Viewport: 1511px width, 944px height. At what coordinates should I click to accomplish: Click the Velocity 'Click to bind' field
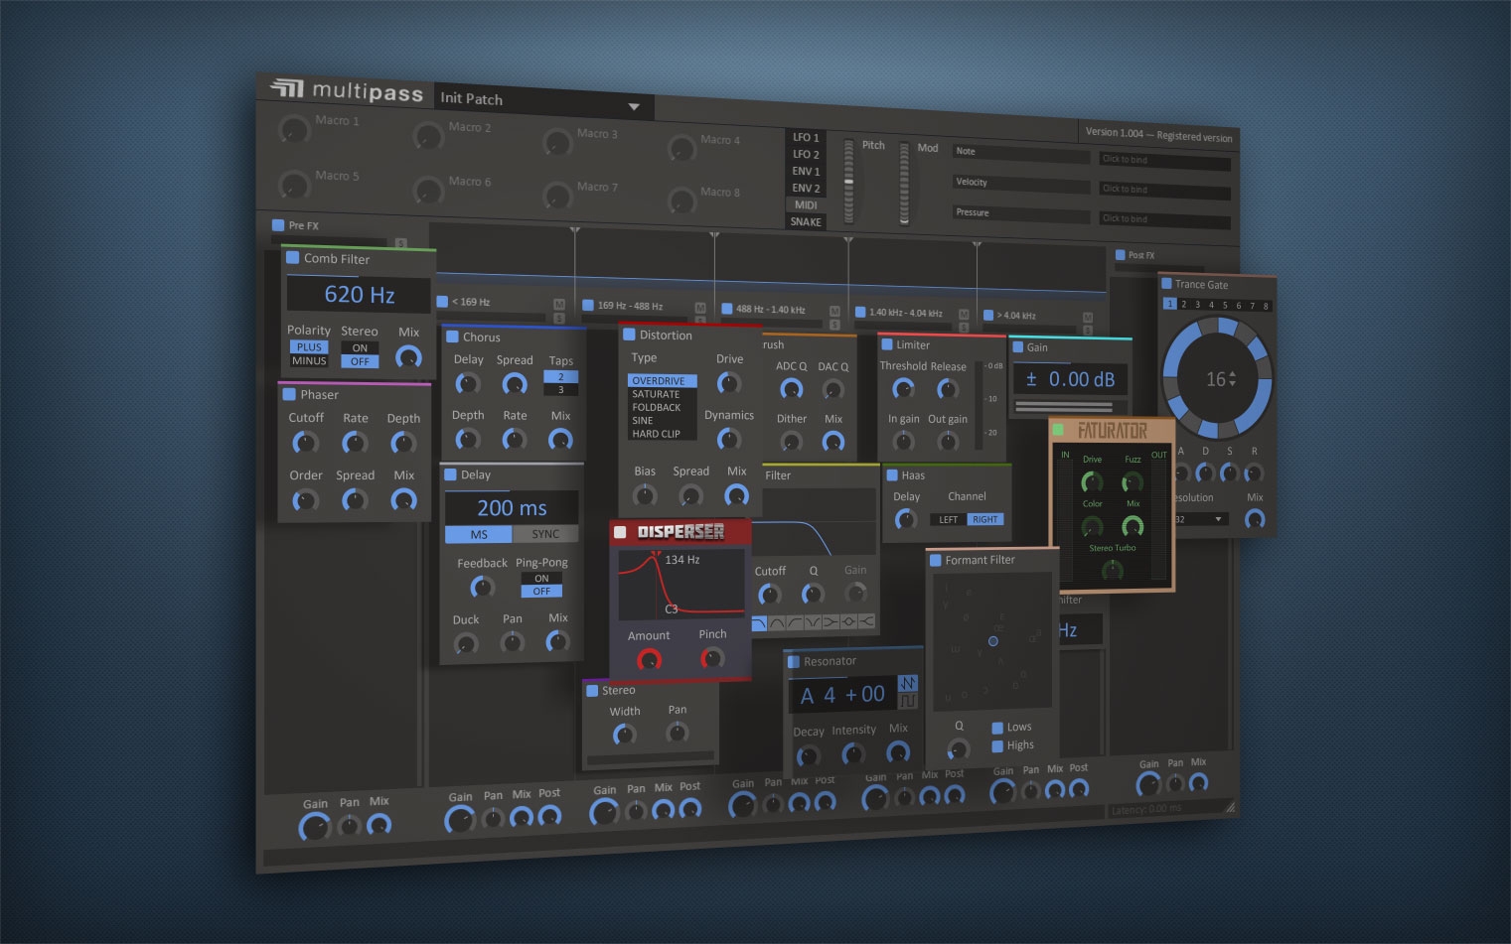point(1164,189)
